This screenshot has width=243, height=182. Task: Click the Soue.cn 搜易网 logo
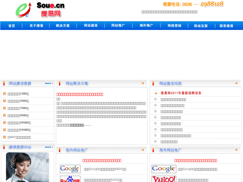tap(40, 10)
